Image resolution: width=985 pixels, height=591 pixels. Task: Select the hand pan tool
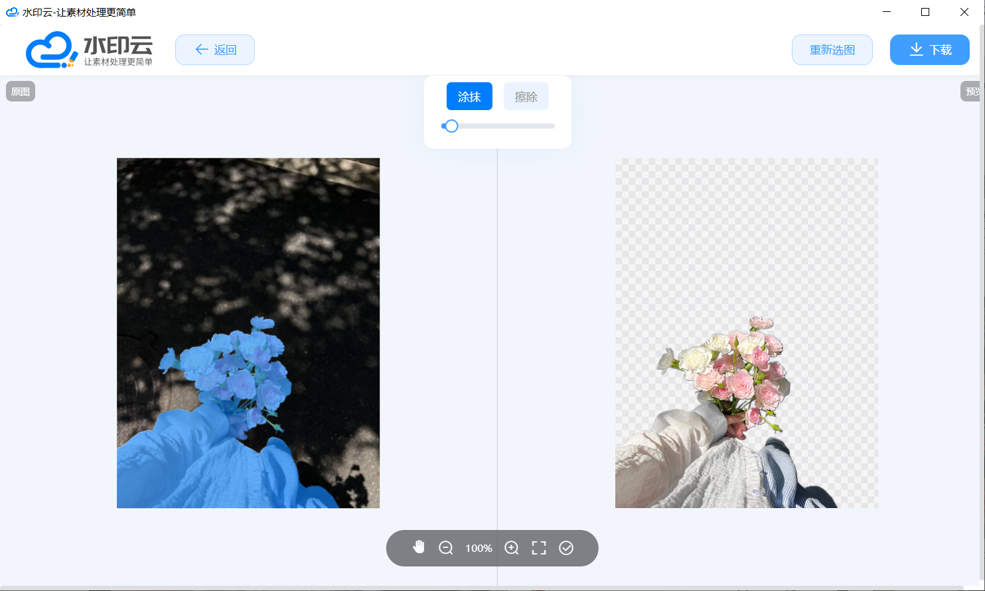[x=418, y=547]
